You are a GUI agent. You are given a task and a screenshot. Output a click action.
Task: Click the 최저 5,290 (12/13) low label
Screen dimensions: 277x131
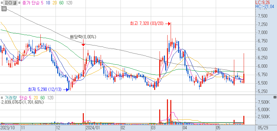click(x=44, y=90)
